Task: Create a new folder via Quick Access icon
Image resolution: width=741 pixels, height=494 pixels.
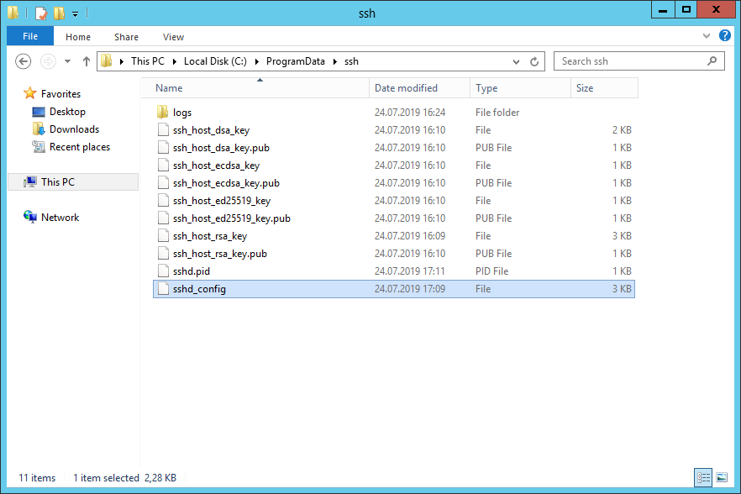Action: (x=59, y=13)
